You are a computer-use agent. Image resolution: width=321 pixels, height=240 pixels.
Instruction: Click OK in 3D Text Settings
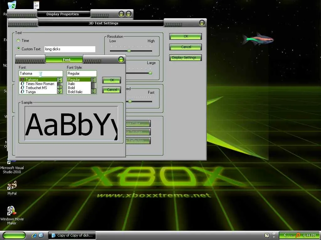[x=186, y=36]
